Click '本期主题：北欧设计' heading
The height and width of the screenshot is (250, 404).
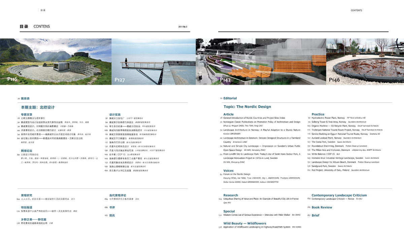pos(38,107)
